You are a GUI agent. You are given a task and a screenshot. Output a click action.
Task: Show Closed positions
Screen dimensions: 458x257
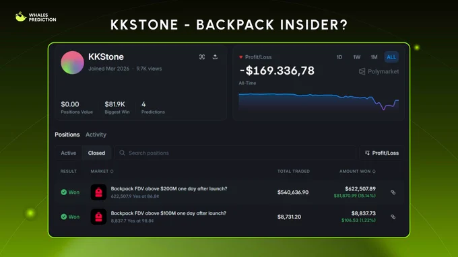[96, 153]
